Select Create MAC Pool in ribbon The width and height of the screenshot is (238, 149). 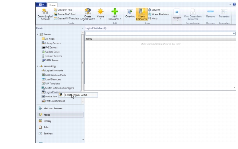pos(65,14)
